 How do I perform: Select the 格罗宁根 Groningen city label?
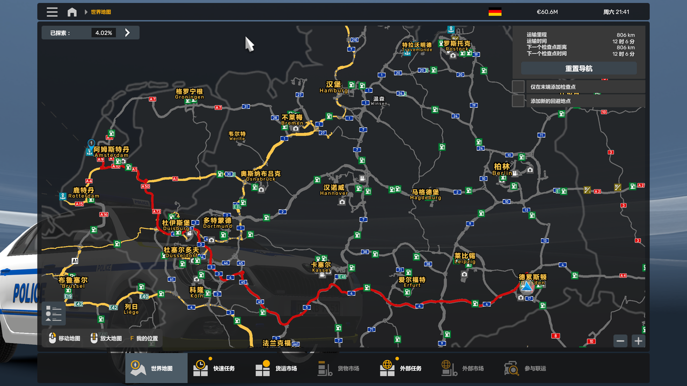[x=189, y=94]
